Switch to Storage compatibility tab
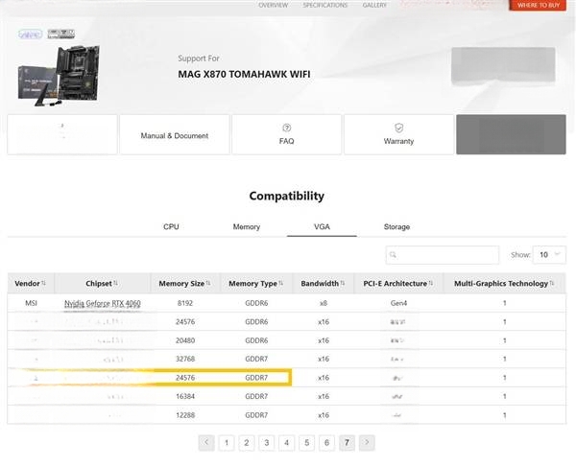The image size is (576, 467). pyautogui.click(x=396, y=226)
